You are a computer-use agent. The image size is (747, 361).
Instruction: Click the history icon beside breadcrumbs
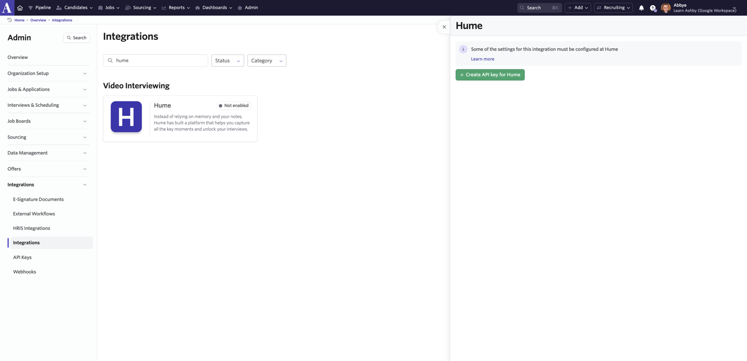click(x=9, y=20)
